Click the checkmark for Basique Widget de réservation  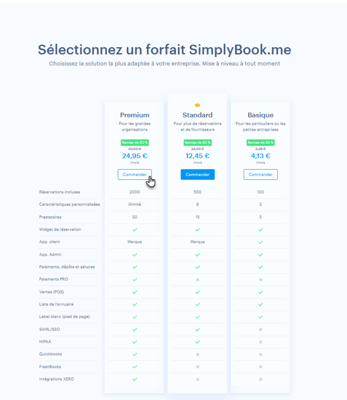(x=260, y=229)
